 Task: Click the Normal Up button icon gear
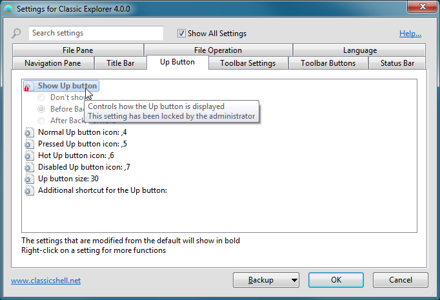pos(28,132)
